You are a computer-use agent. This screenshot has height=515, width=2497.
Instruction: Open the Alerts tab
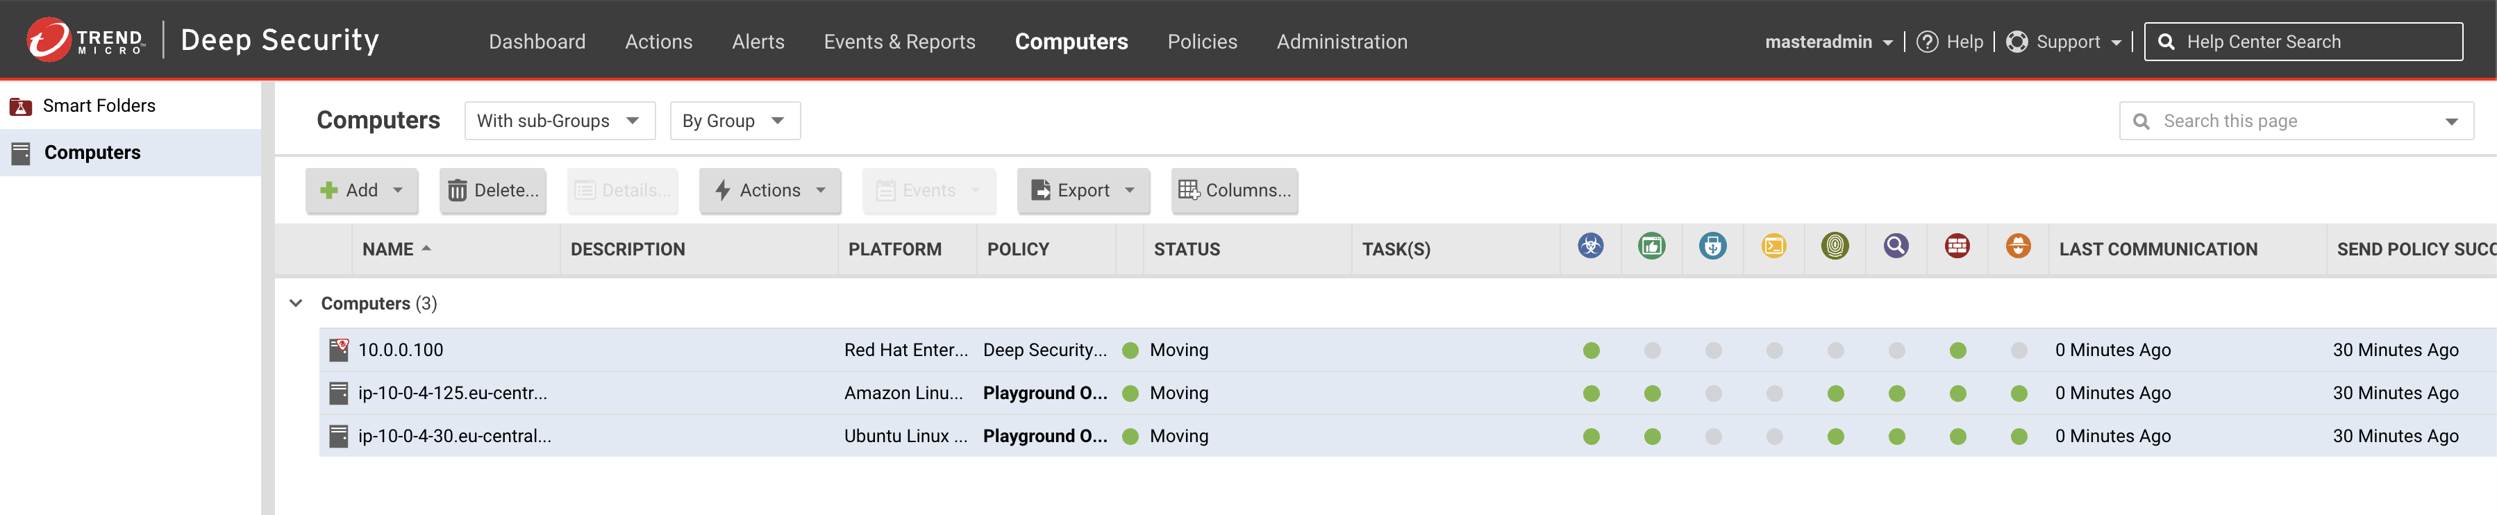(x=758, y=42)
